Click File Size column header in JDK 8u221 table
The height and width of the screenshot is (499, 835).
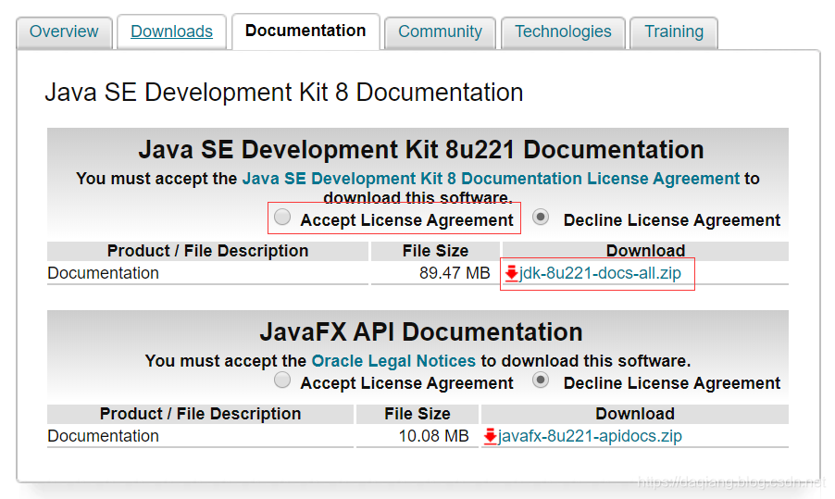click(x=436, y=251)
